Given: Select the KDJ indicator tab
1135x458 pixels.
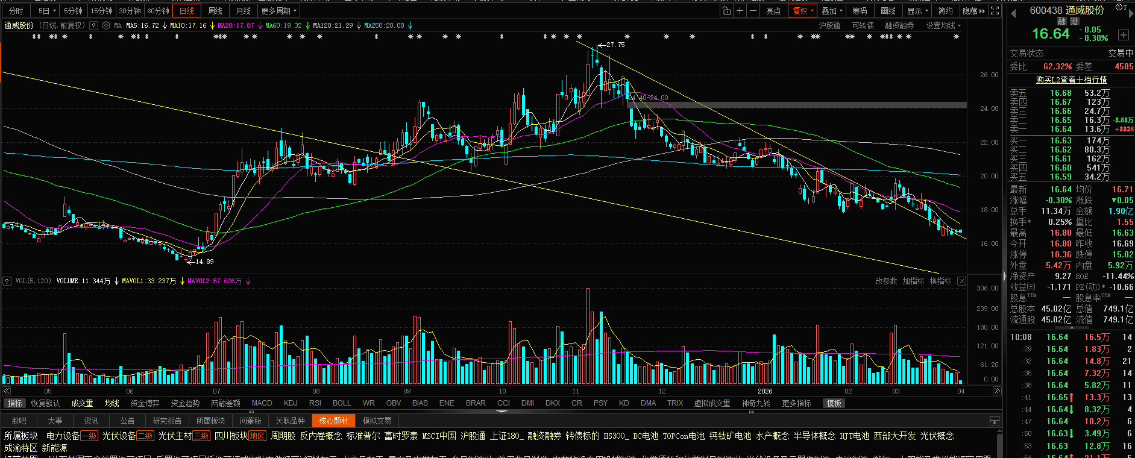Looking at the screenshot, I should (x=291, y=403).
